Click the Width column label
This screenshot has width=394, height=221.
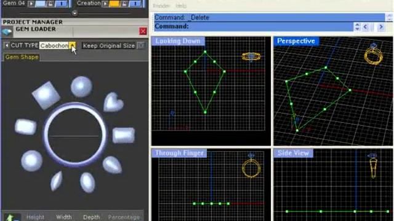(x=64, y=217)
